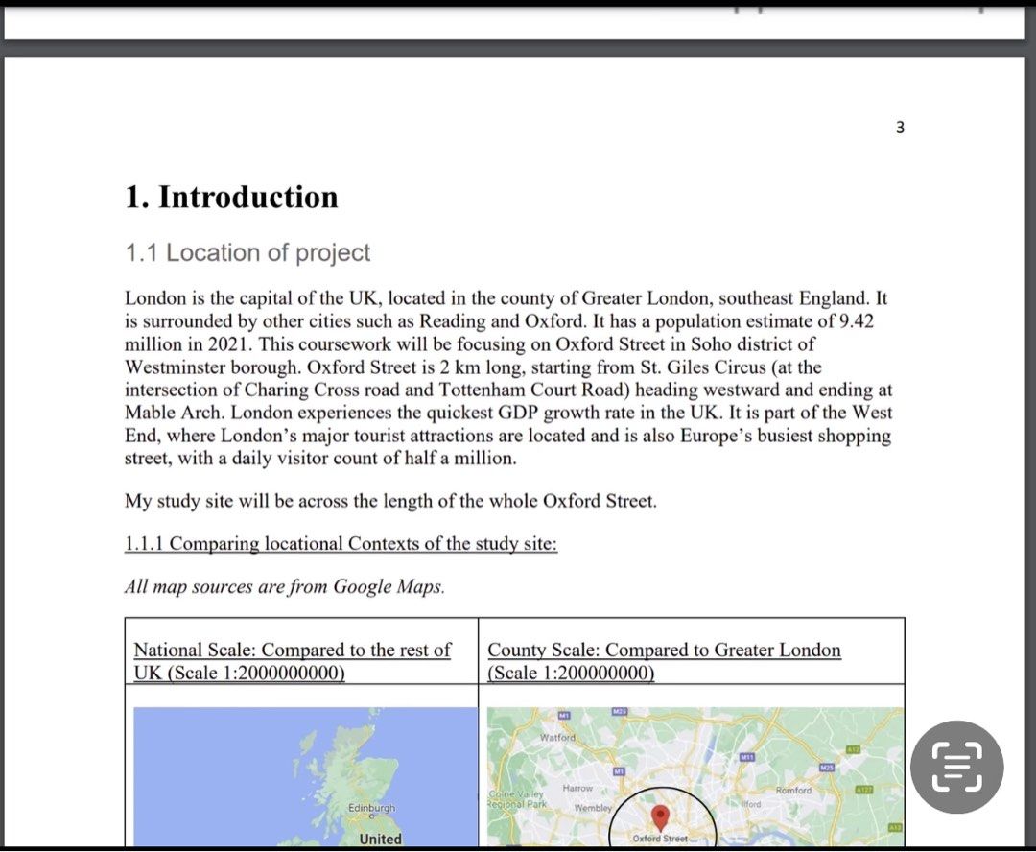This screenshot has width=1036, height=852.
Task: Select the Watford place label
Action: point(559,737)
